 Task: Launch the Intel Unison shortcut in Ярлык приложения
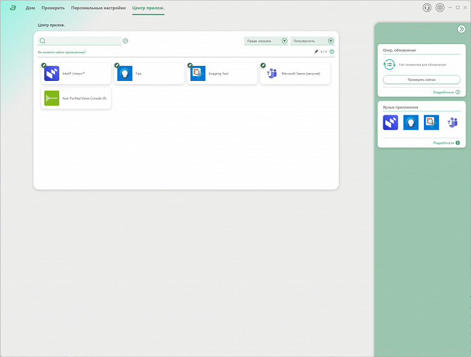pyautogui.click(x=391, y=122)
